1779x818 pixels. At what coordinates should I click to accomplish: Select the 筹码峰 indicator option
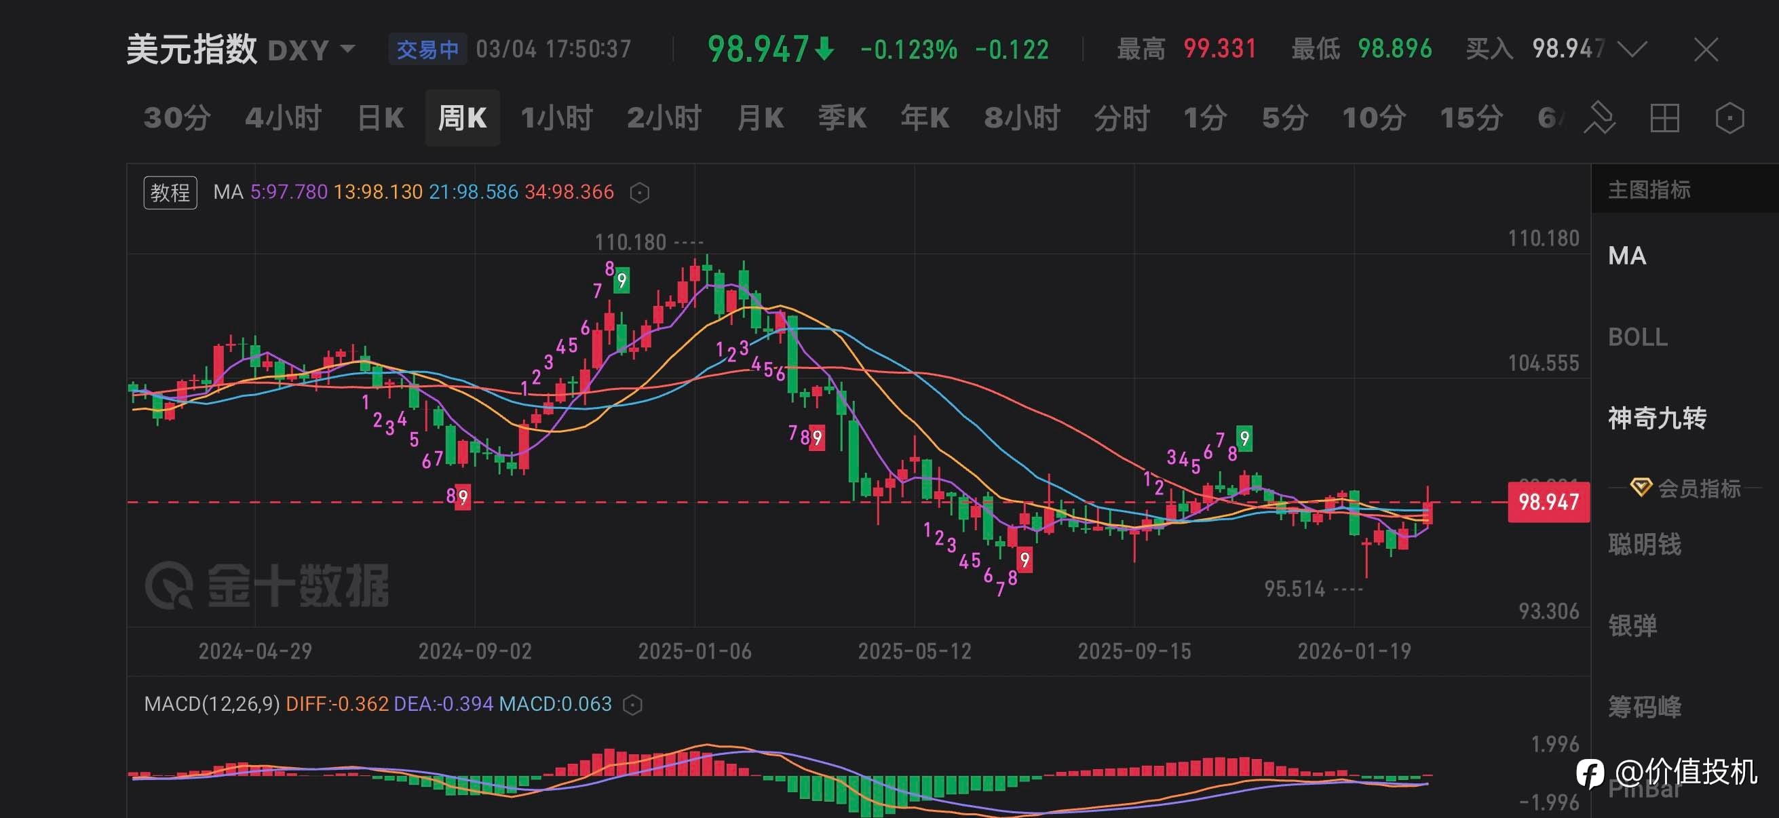click(1645, 707)
